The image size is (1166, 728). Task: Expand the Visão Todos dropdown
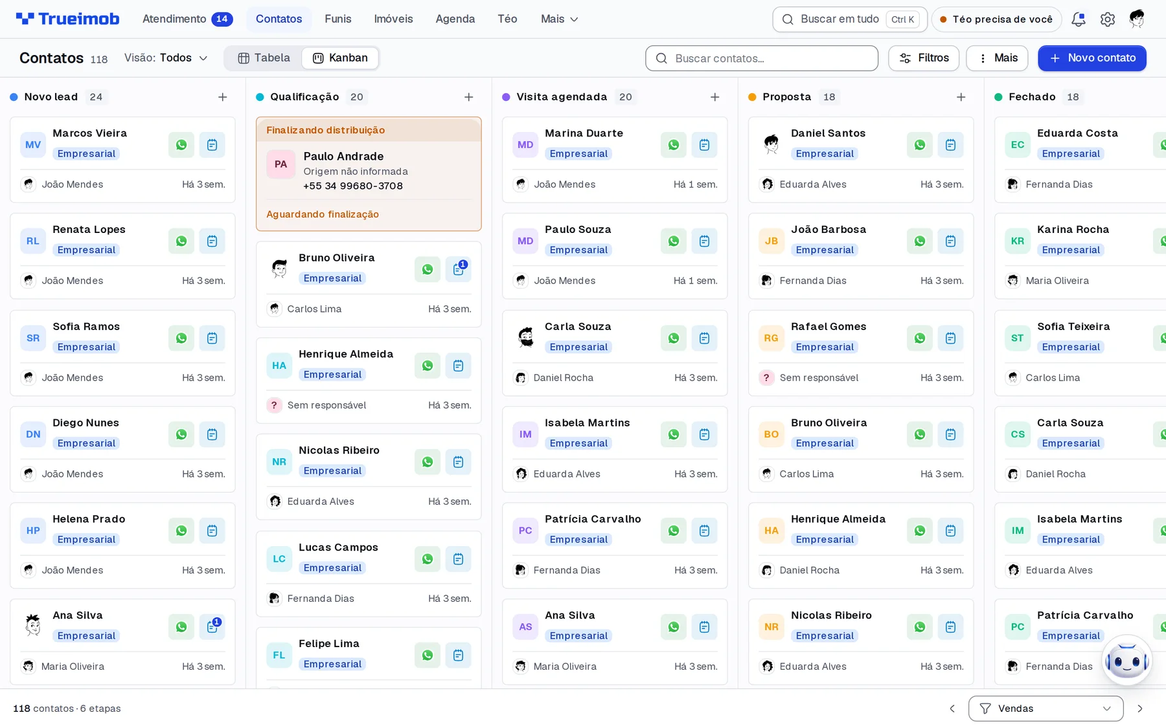click(166, 58)
